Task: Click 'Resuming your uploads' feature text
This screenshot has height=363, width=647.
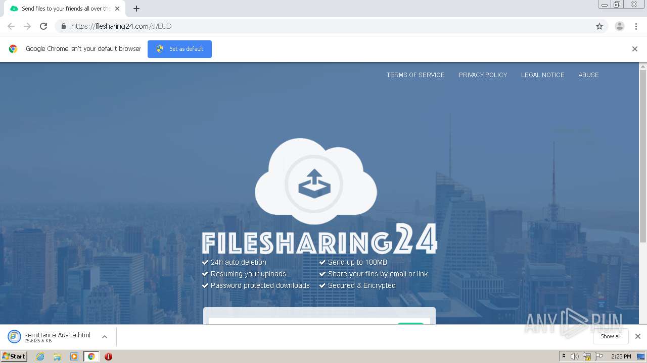Action: point(248,274)
